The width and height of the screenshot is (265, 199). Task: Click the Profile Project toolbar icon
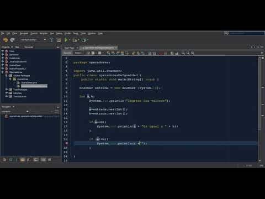84,40
